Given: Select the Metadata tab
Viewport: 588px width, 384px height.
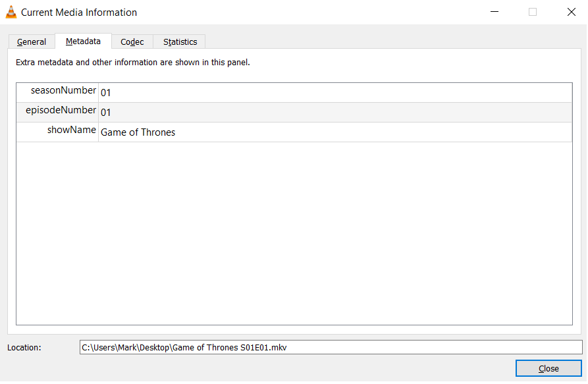Looking at the screenshot, I should tap(83, 41).
